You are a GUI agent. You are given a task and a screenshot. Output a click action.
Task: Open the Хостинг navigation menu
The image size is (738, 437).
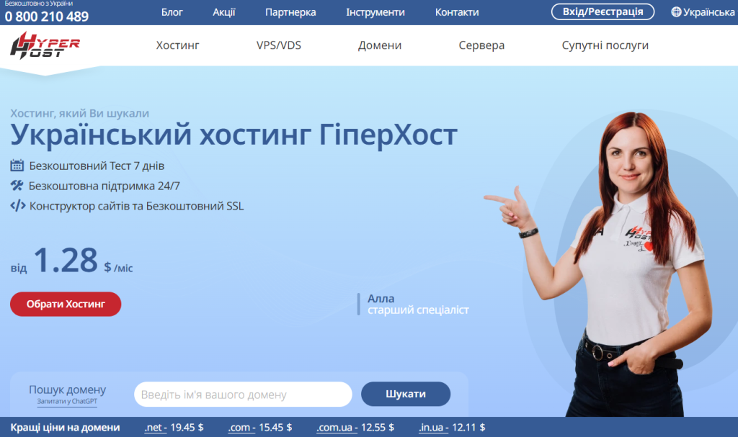coord(177,45)
